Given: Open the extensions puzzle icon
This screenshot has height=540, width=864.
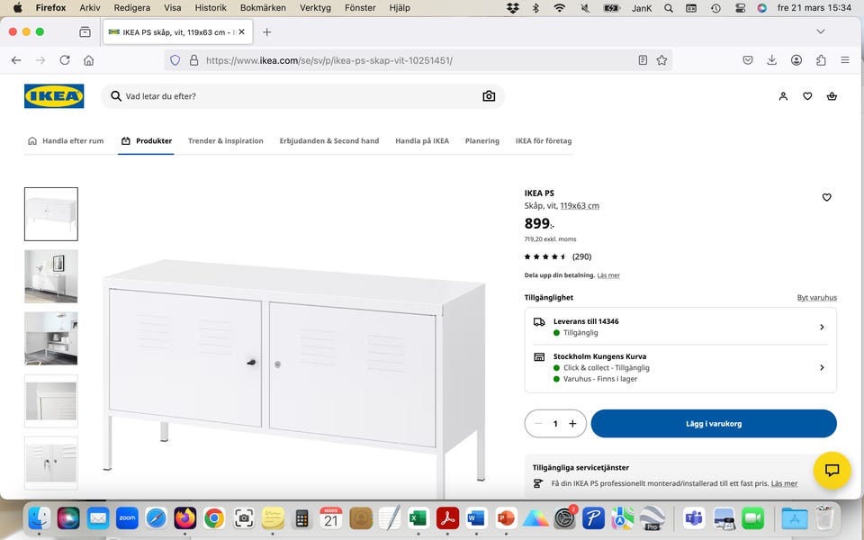Looking at the screenshot, I should (821, 60).
